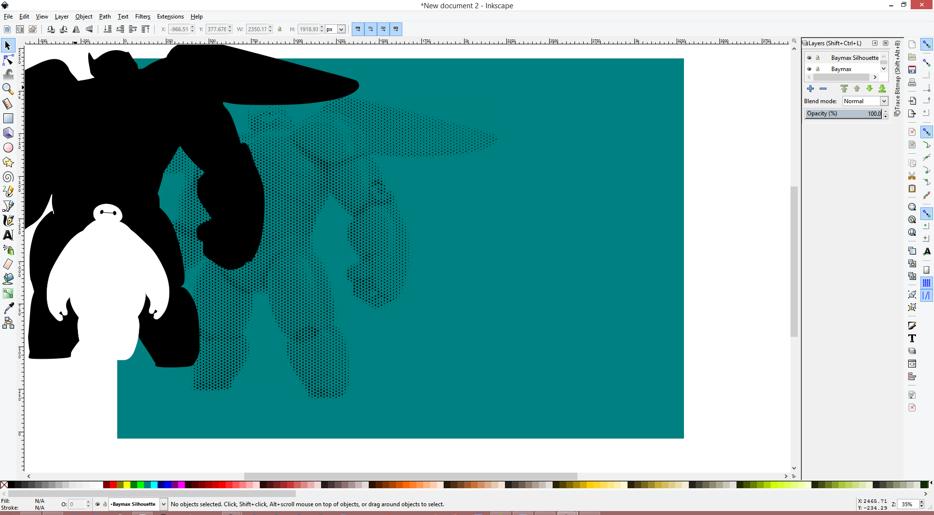The width and height of the screenshot is (934, 515).
Task: Select the Selector arrow tool
Action: pos(8,45)
